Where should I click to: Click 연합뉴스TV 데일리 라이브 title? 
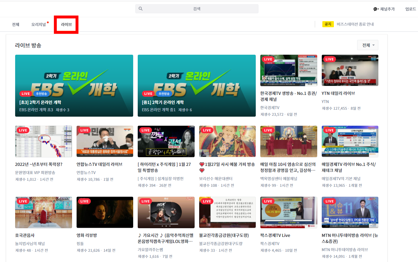[100, 164]
